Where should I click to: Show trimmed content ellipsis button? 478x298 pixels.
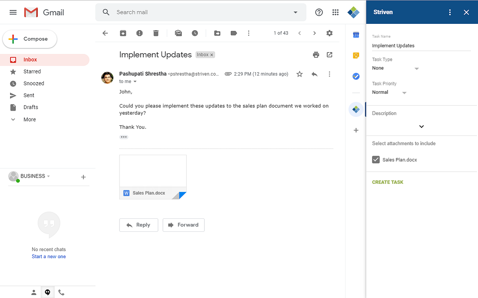[124, 137]
